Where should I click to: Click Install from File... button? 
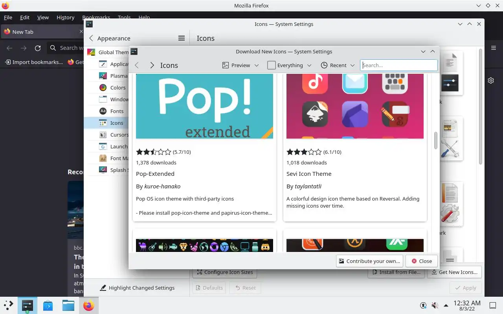[396, 272]
